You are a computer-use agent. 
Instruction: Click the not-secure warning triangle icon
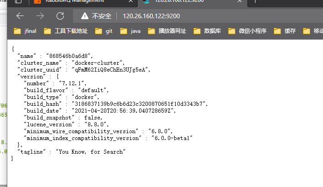pyautogui.click(x=85, y=16)
